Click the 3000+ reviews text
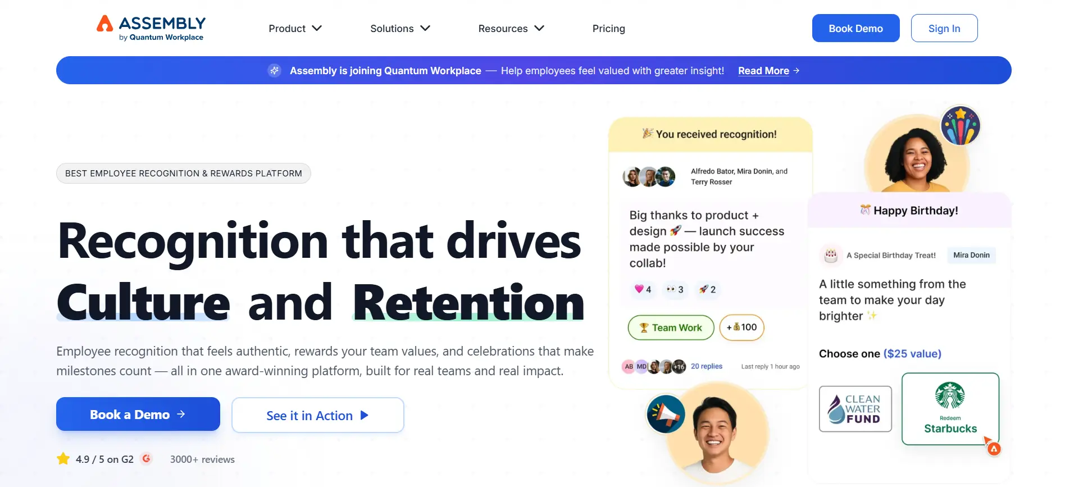Image resolution: width=1065 pixels, height=487 pixels. (x=202, y=459)
